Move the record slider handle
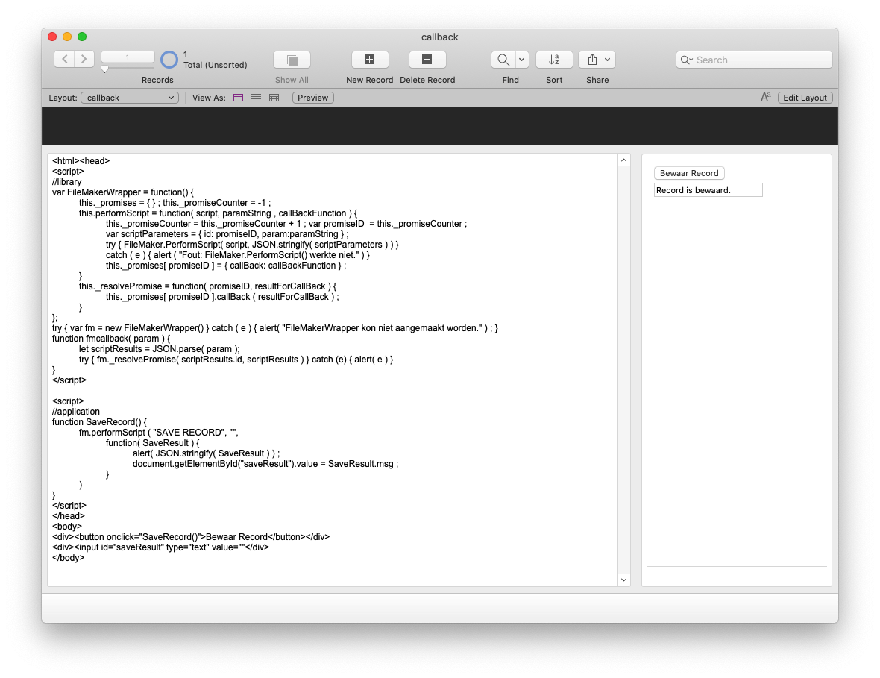 click(x=105, y=69)
